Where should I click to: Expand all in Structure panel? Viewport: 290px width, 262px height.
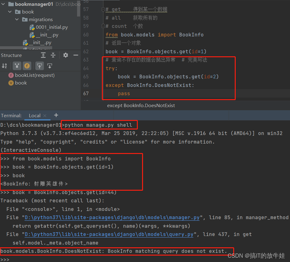[43, 55]
